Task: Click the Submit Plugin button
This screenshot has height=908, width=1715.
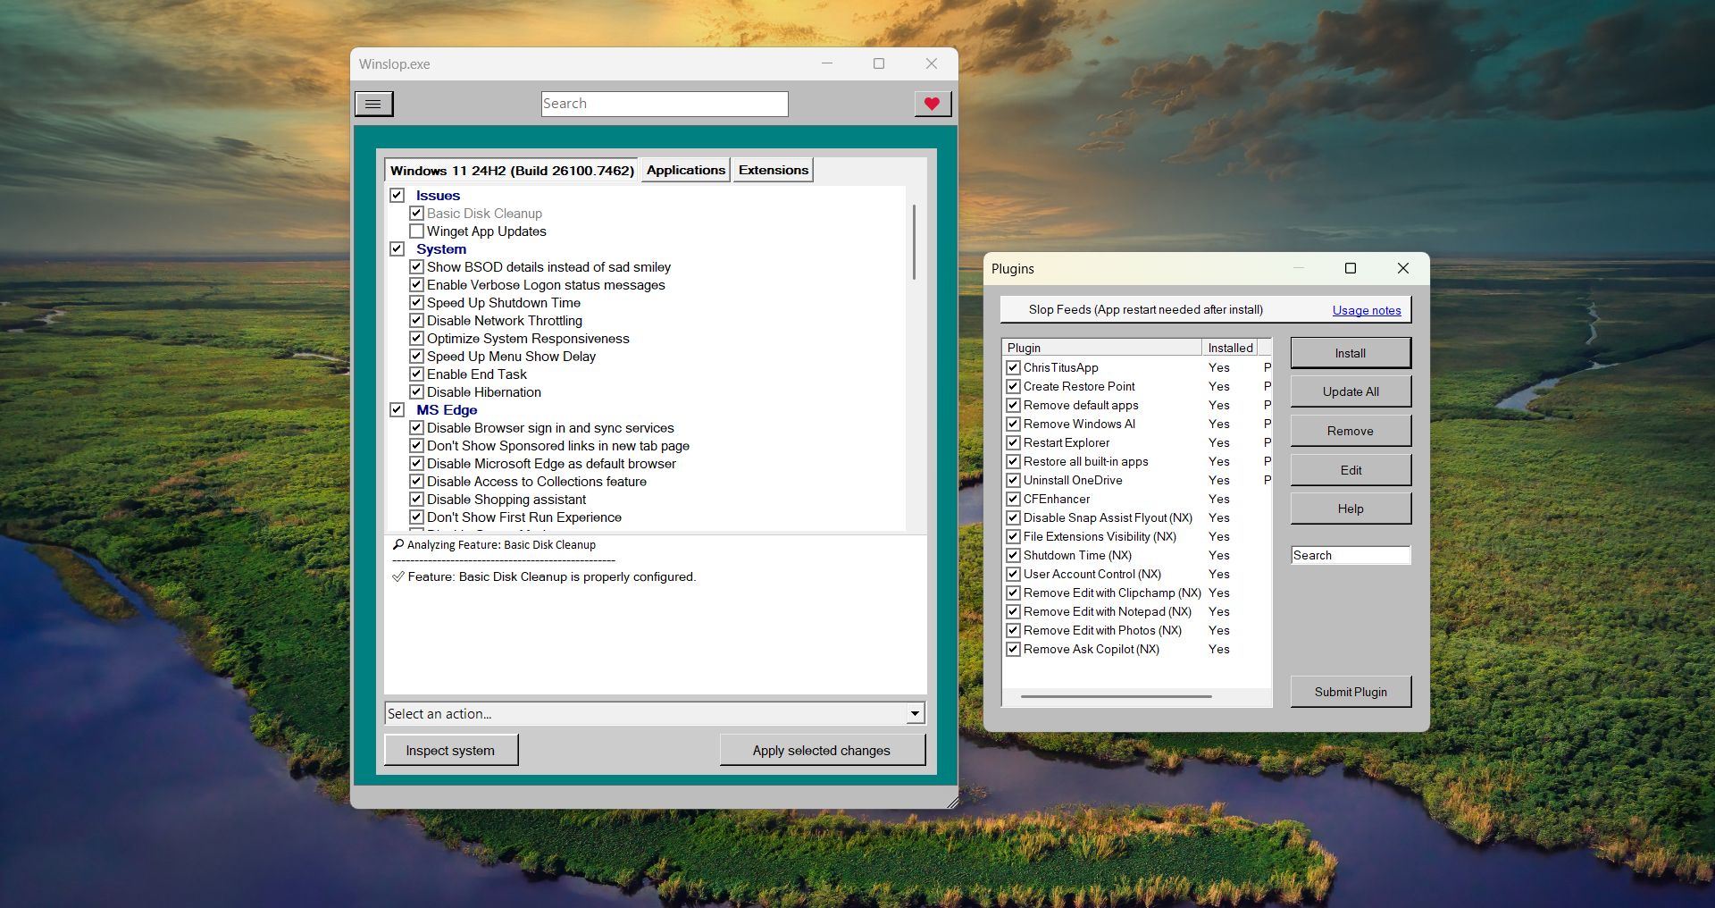Action: pyautogui.click(x=1350, y=691)
